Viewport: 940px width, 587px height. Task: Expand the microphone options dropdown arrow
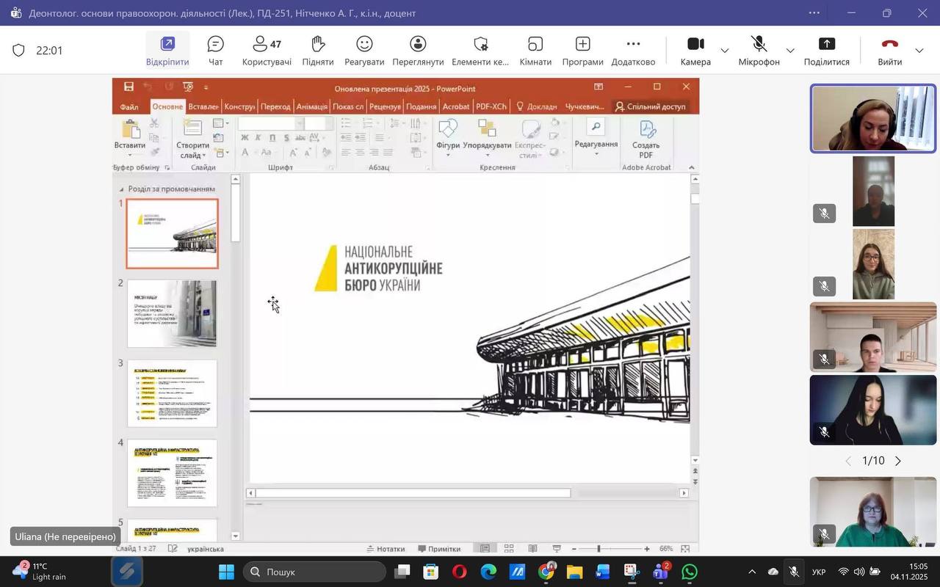790,51
